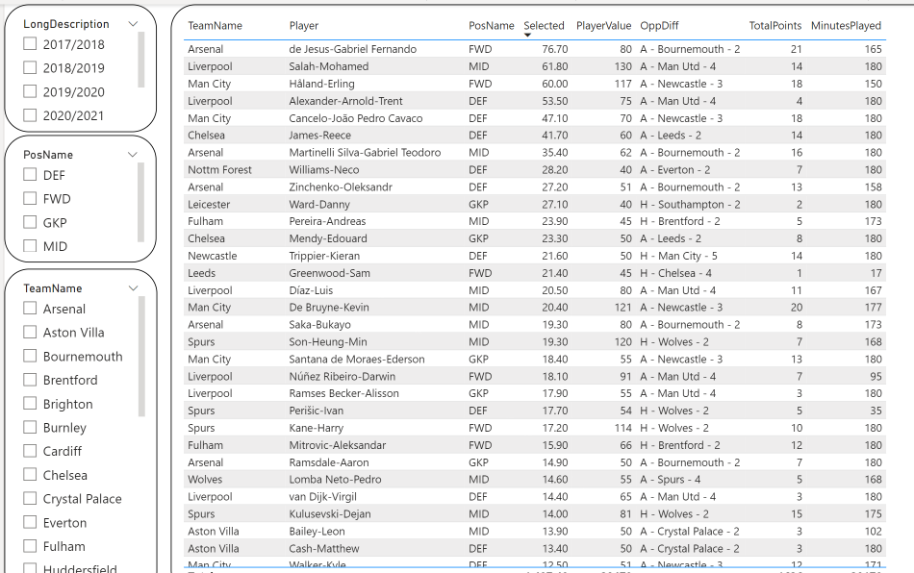Image resolution: width=914 pixels, height=573 pixels.
Task: Click LongDescription slicer scrollbar
Action: (140, 60)
